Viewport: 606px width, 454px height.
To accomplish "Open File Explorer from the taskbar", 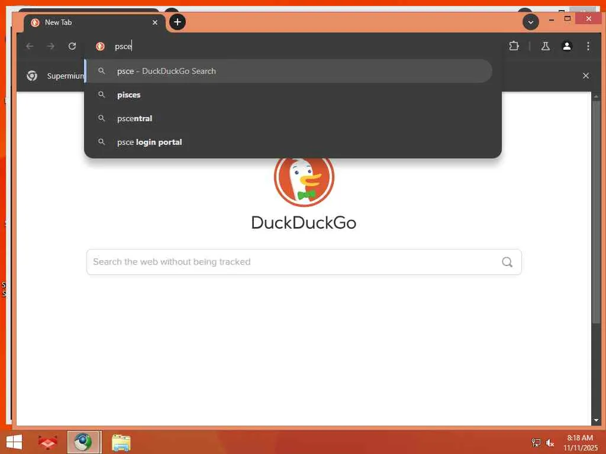I will (x=121, y=442).
